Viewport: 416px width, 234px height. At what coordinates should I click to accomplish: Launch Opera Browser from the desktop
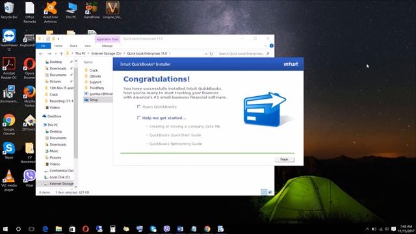coord(29,68)
